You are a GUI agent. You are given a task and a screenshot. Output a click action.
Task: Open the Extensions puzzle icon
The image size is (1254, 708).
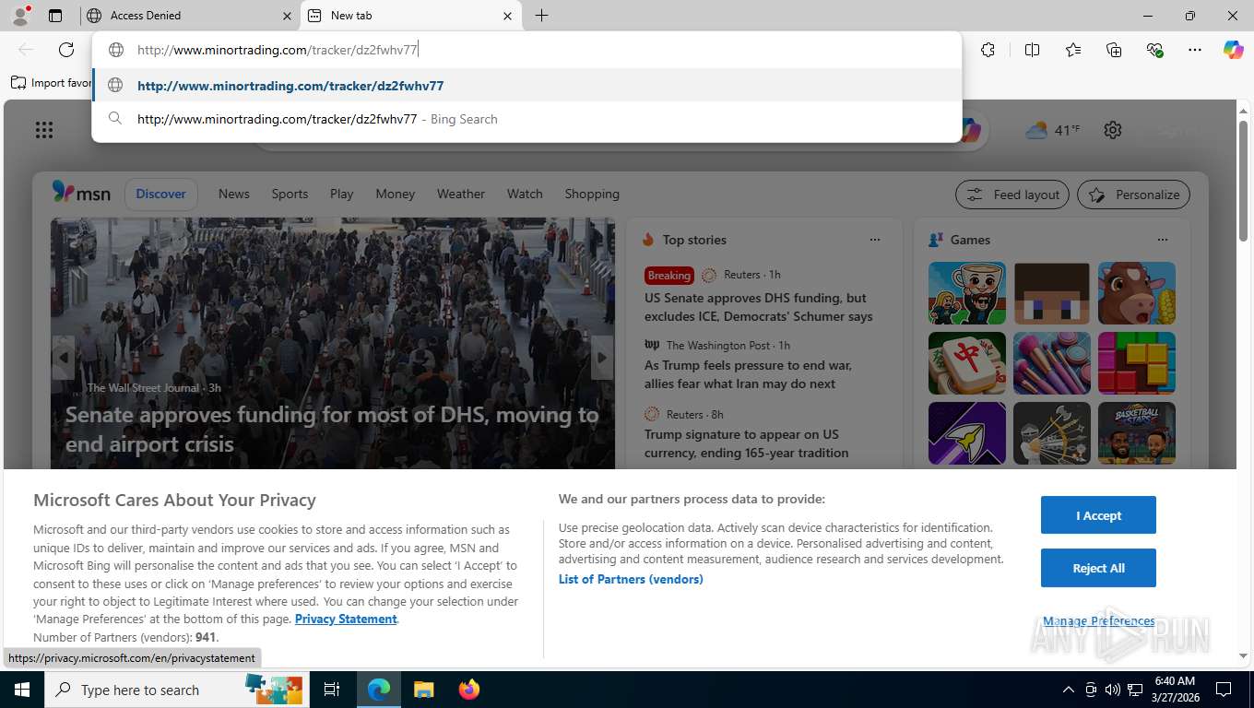pos(988,50)
